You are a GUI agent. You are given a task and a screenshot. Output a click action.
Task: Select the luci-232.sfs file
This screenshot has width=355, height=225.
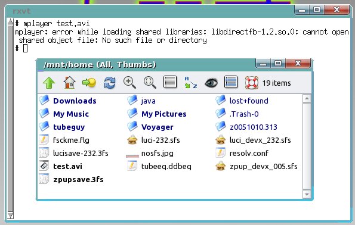(153, 140)
